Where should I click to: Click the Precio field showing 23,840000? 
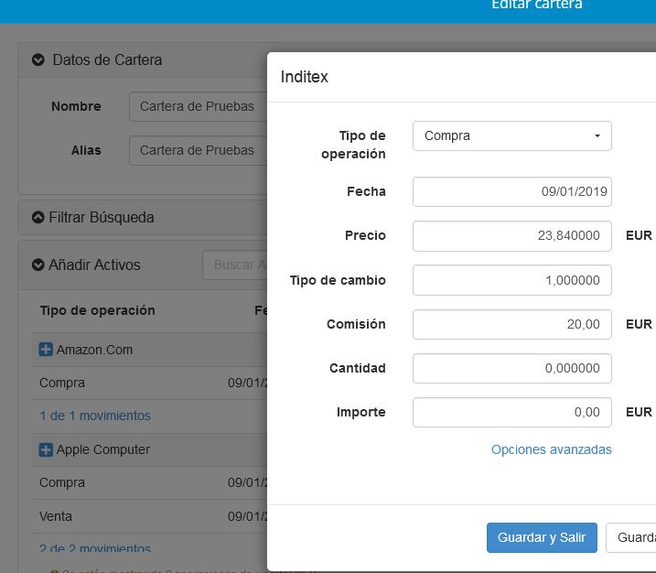[x=512, y=236]
